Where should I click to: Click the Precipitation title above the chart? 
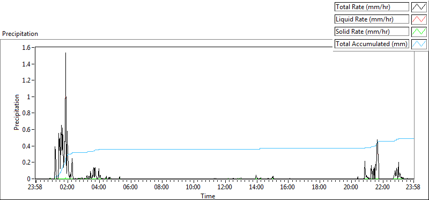(20, 34)
